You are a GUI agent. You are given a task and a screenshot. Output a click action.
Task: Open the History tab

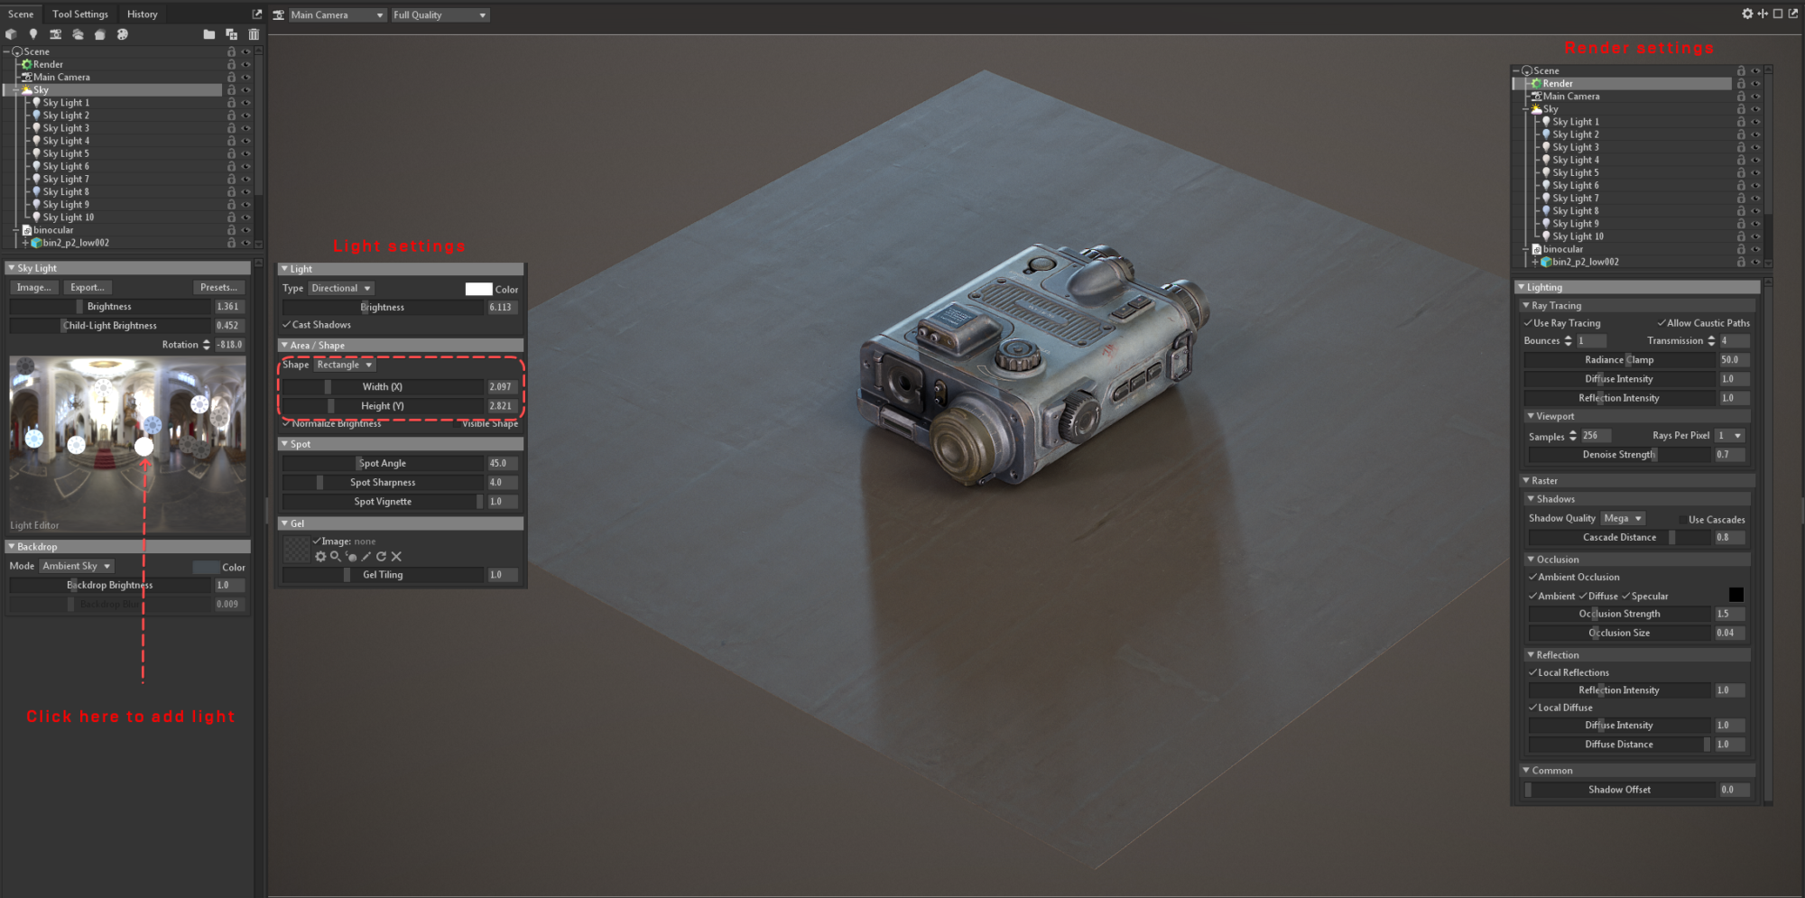tap(142, 14)
